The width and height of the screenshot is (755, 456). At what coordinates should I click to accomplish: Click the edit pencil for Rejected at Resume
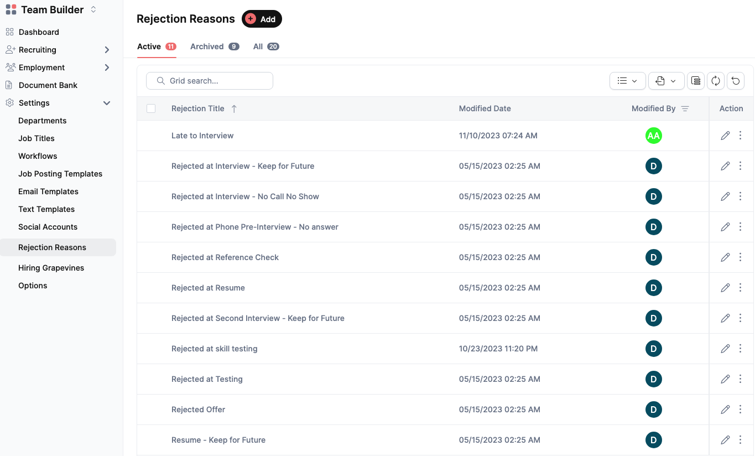[x=725, y=288]
